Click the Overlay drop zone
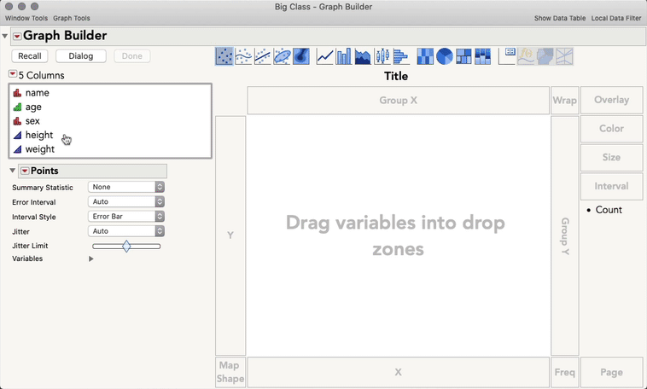 [611, 100]
